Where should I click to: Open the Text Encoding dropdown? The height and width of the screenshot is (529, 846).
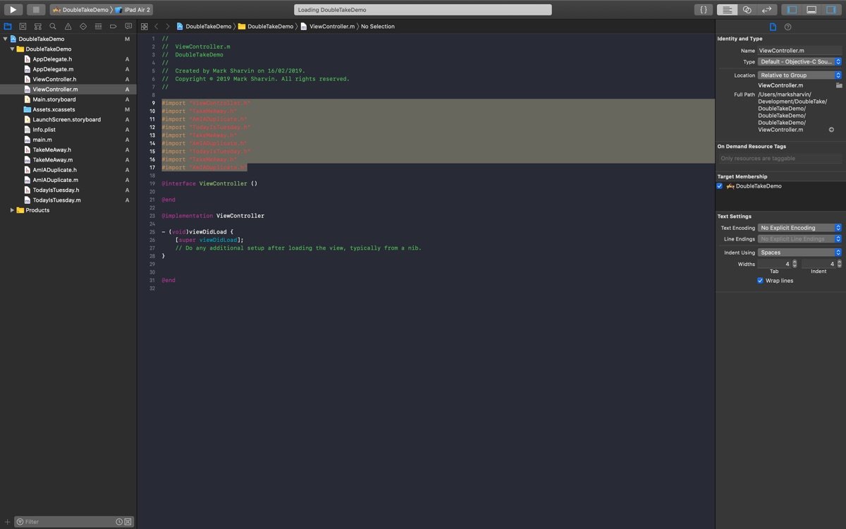799,228
